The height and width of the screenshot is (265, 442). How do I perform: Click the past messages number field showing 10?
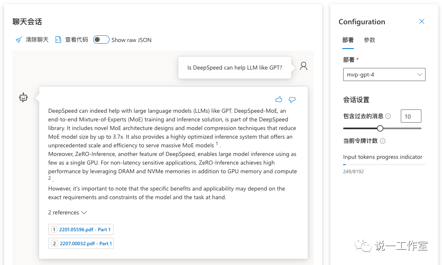pos(411,116)
